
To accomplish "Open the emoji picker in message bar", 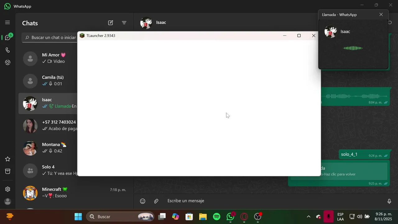I will 143,201.
